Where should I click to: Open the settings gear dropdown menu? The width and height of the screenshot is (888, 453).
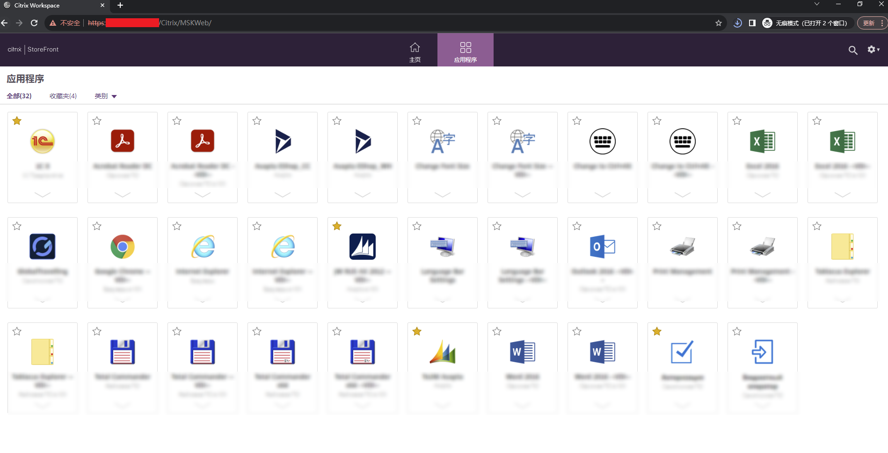873,50
